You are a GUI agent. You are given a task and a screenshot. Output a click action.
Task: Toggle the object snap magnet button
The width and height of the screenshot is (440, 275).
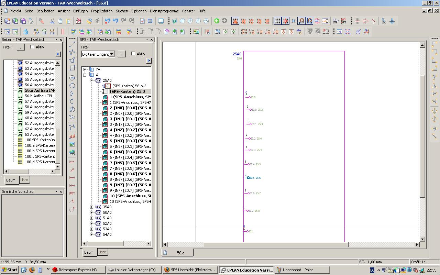[x=301, y=21]
